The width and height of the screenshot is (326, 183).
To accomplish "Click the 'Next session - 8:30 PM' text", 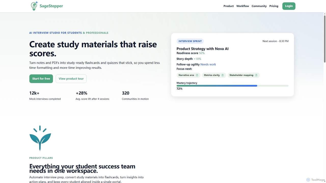I will pos(276,41).
